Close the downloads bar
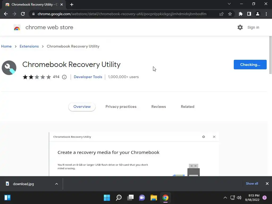The width and height of the screenshot is (272, 204). (x=267, y=184)
